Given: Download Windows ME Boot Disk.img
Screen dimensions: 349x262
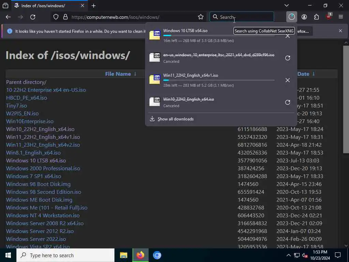Looking at the screenshot, I should (39, 200).
